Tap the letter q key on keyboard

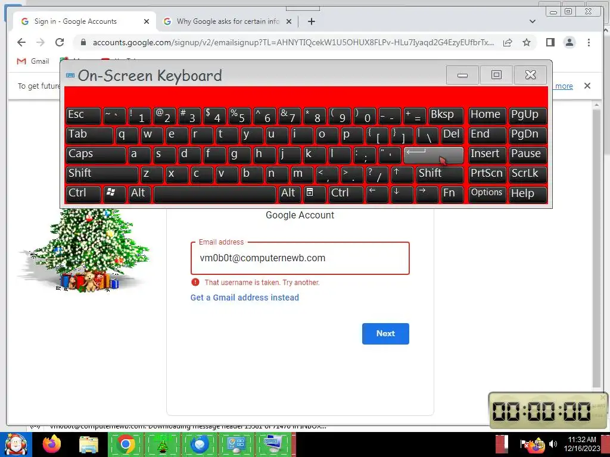(127, 135)
